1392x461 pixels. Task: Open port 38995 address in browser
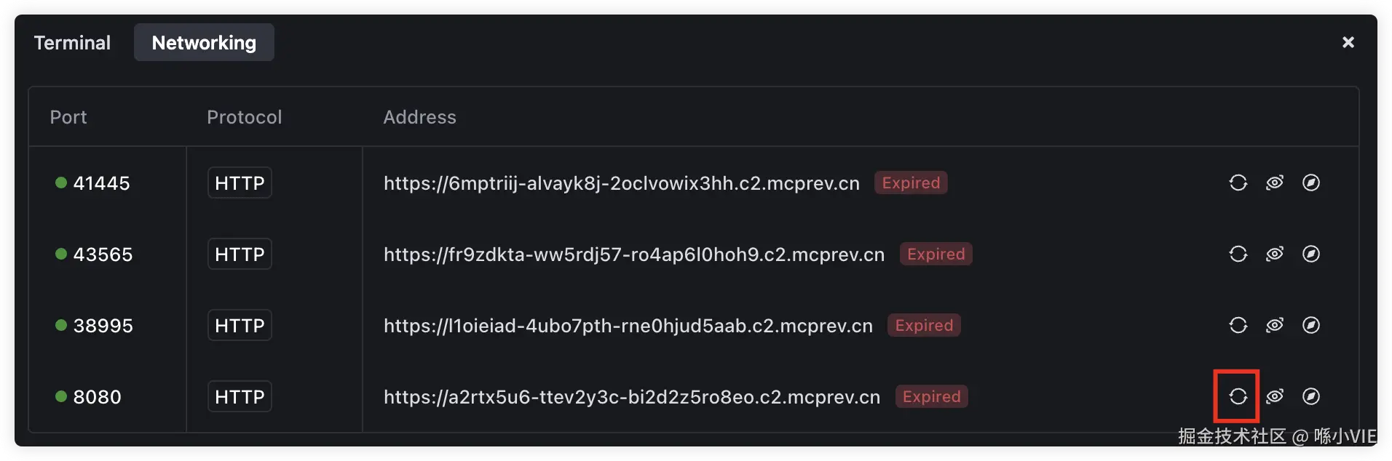[1310, 325]
